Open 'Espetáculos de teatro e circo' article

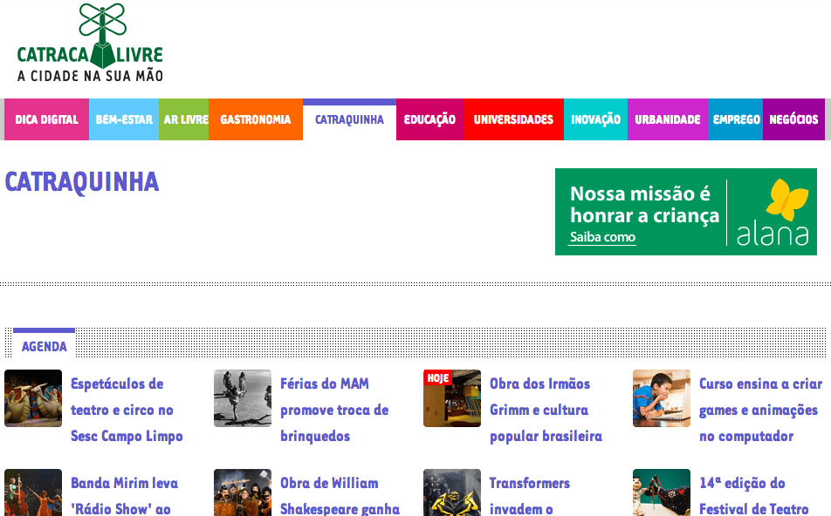tap(127, 410)
